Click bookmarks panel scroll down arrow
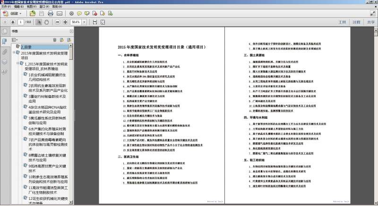Screen dimensions: 378x206 point(71,202)
